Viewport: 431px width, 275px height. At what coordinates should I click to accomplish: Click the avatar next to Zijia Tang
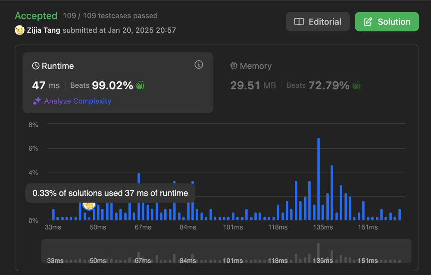(19, 30)
